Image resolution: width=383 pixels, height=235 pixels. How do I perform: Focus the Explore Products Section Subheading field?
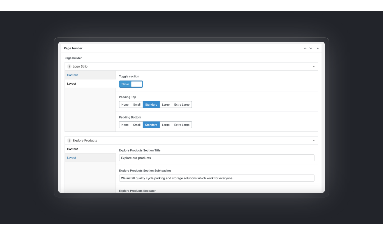[216, 178]
